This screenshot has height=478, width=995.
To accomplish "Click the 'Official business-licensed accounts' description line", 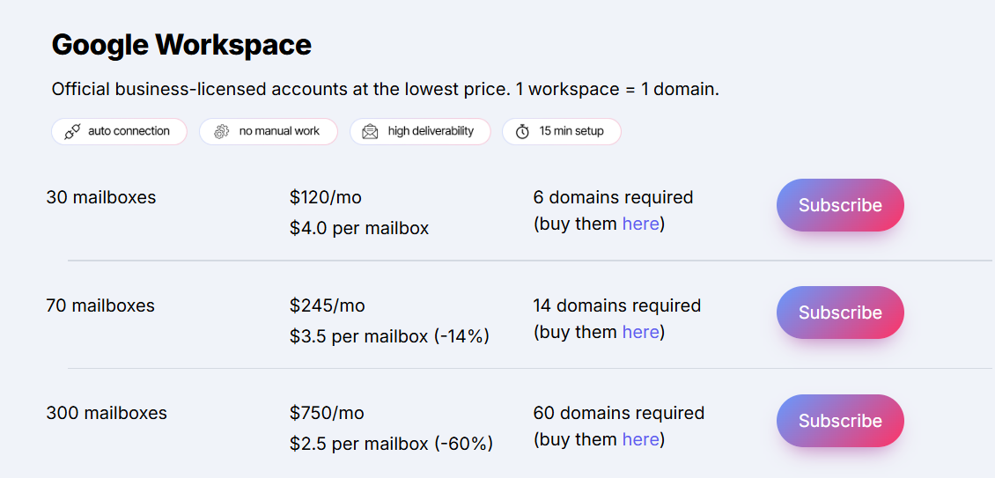I will click(385, 90).
